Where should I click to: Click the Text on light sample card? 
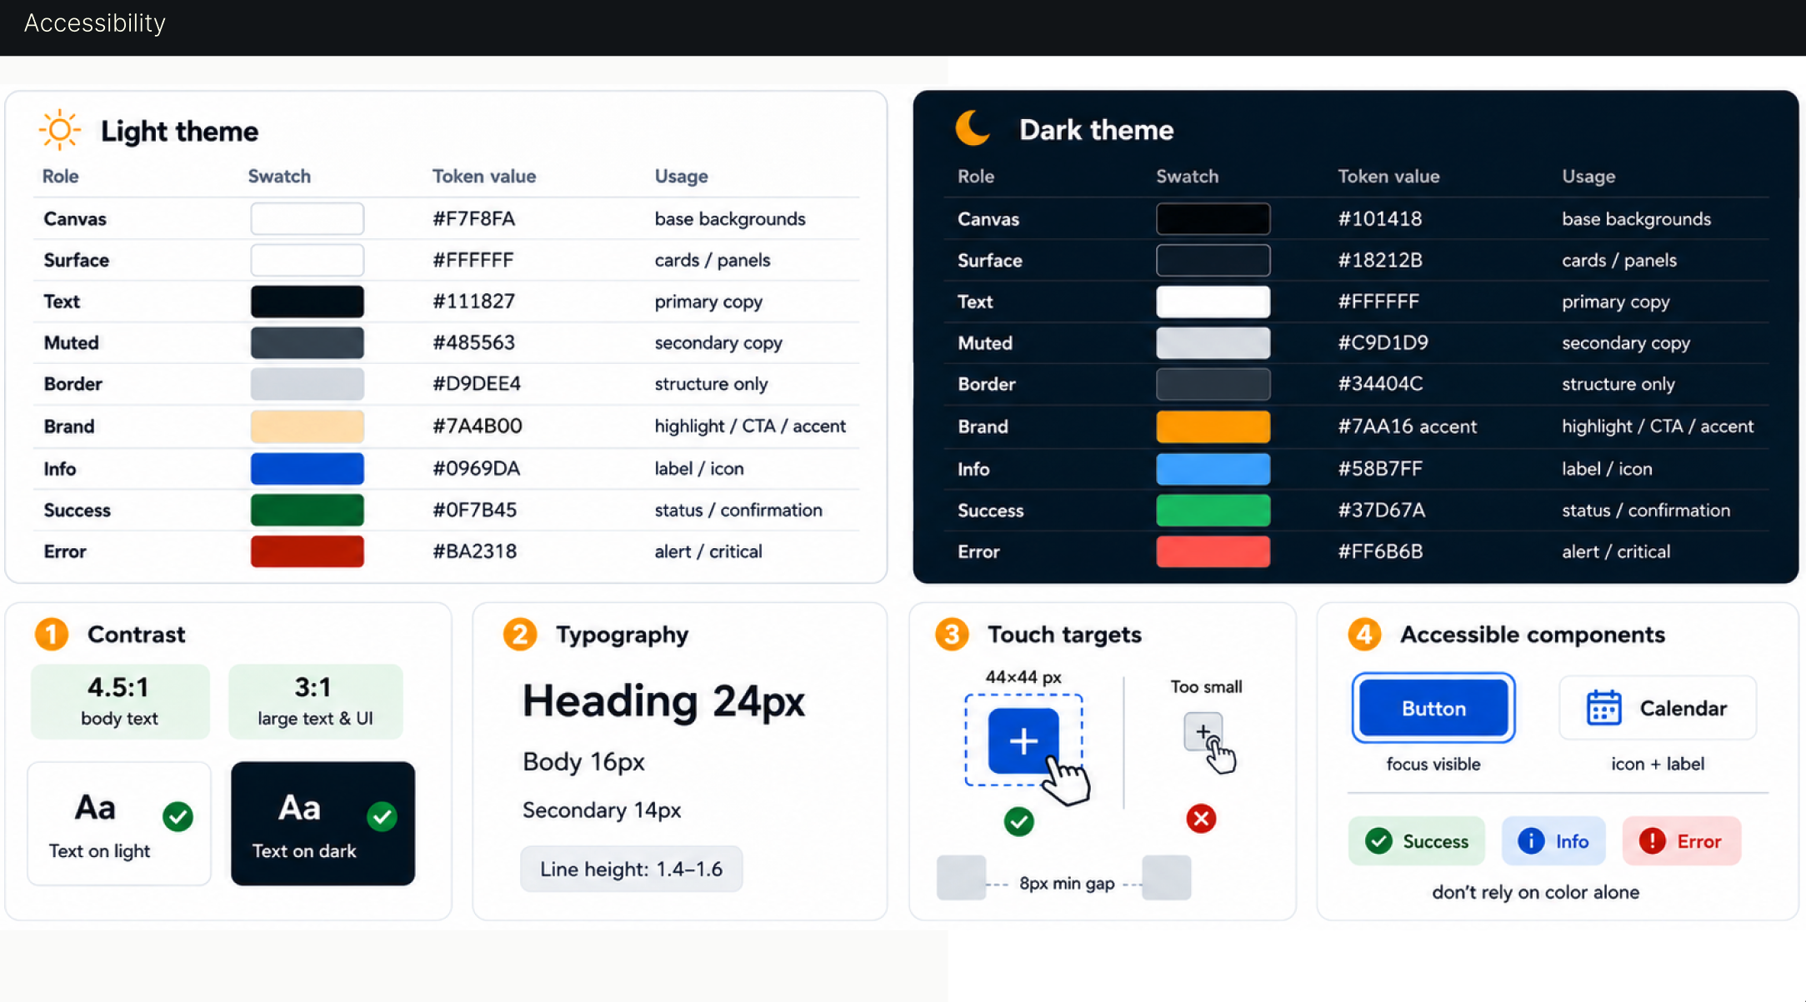(119, 823)
